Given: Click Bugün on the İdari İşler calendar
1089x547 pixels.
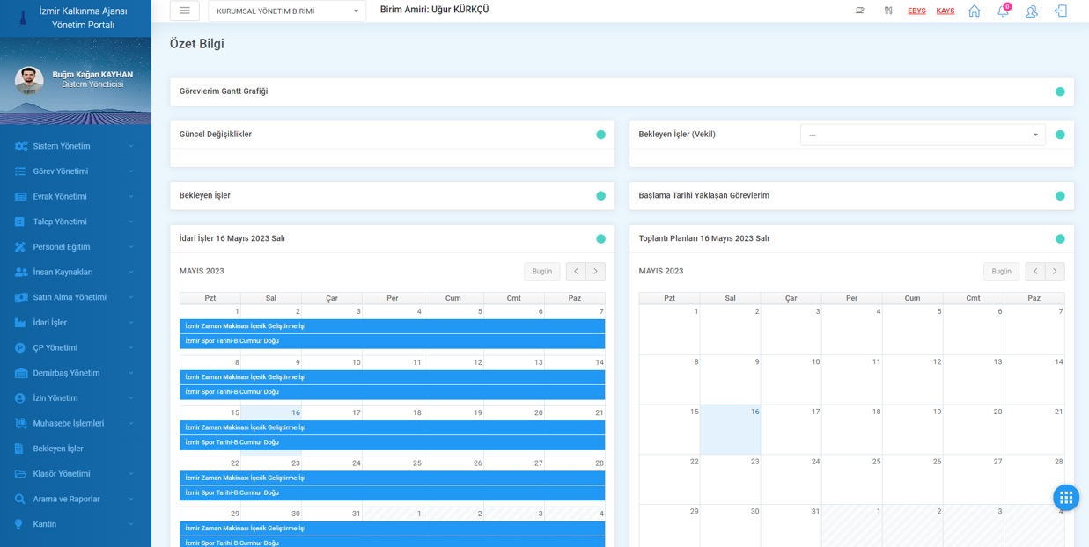Looking at the screenshot, I should coord(542,272).
